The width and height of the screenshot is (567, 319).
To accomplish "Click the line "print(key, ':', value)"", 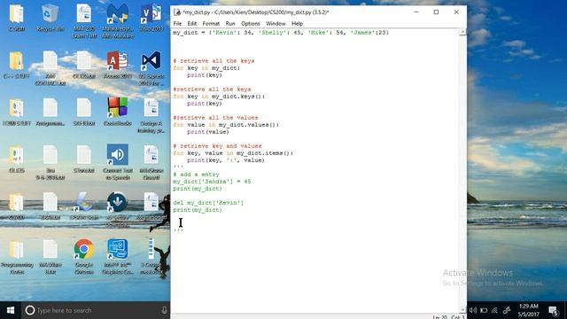I will [225, 160].
